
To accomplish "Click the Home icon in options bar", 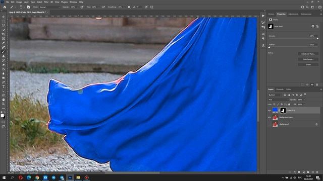I will [x=5, y=7].
